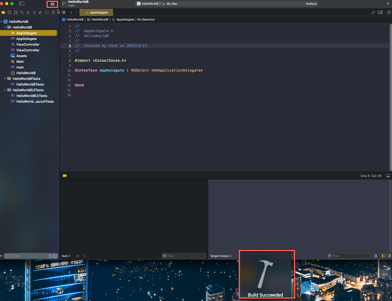
Task: Toggle recent files filter clock
Action: click(x=50, y=256)
